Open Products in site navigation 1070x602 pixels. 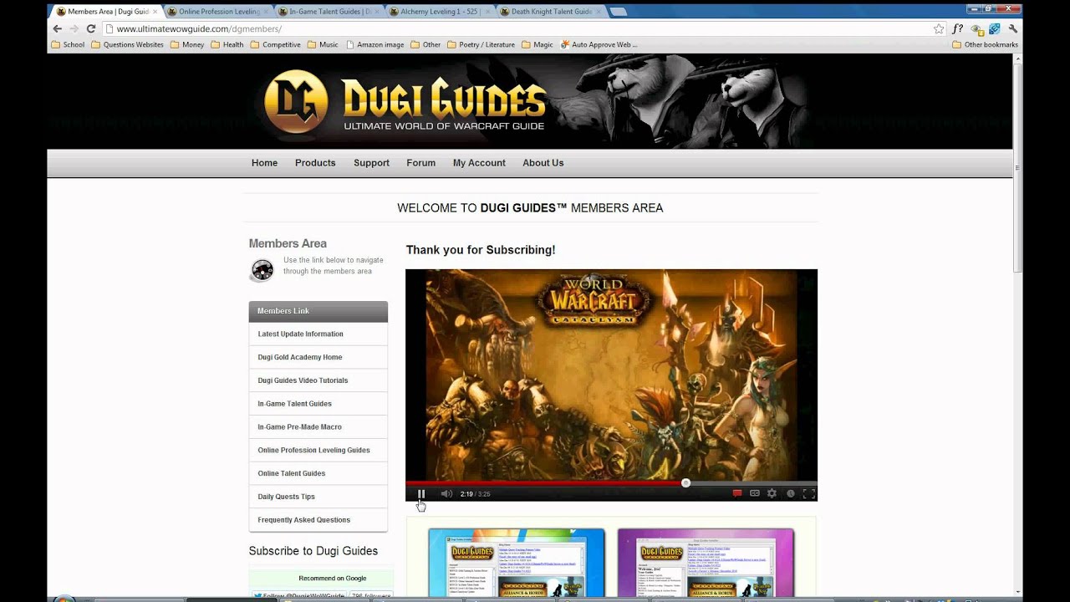click(315, 163)
